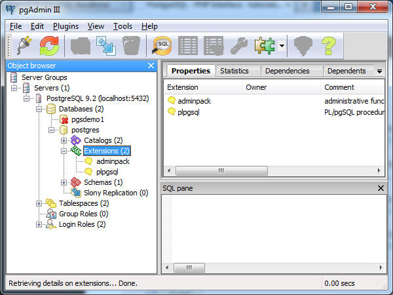Expand the Tablespaces (2) node
The width and height of the screenshot is (393, 295).
pos(39,203)
